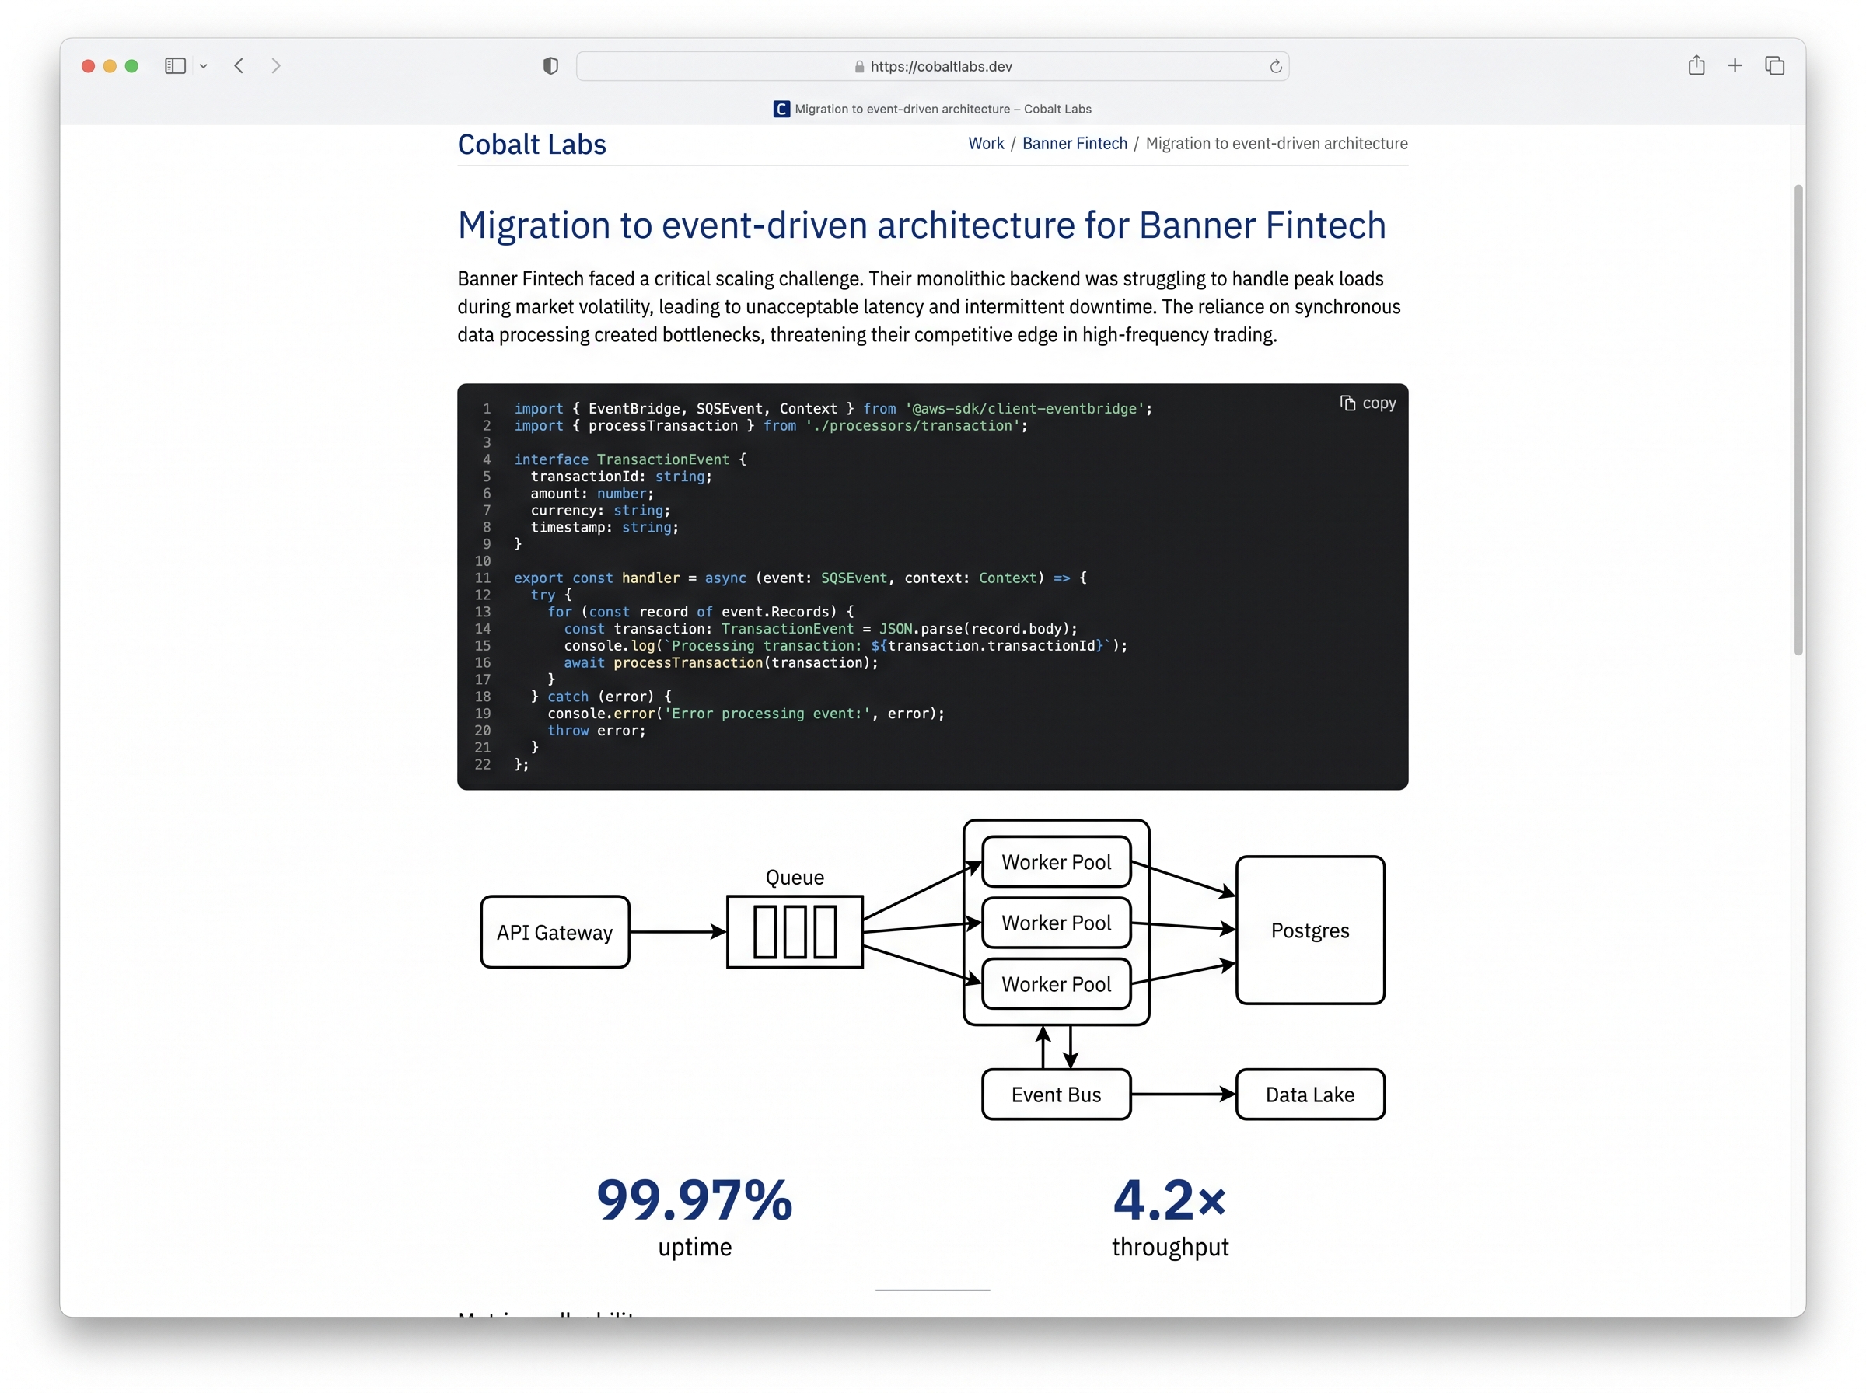The height and width of the screenshot is (1393, 1866).
Task: Reload the page with the refresh icon
Action: (x=1275, y=67)
